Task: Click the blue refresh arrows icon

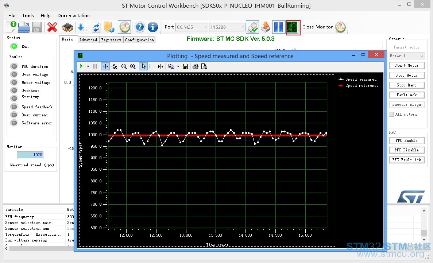Action: coord(96,27)
